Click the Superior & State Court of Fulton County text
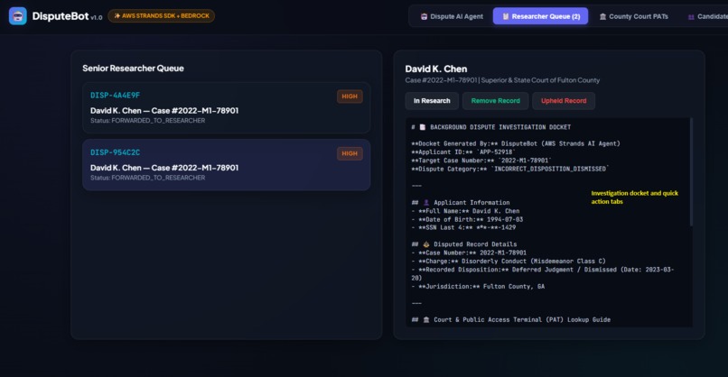This screenshot has width=728, height=377. [x=540, y=80]
